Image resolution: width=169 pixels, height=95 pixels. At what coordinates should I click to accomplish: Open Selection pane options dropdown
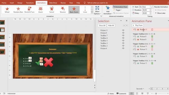121,21
